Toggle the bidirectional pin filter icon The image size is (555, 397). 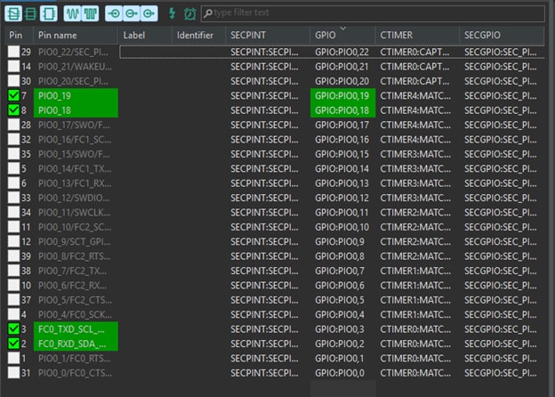pos(132,13)
